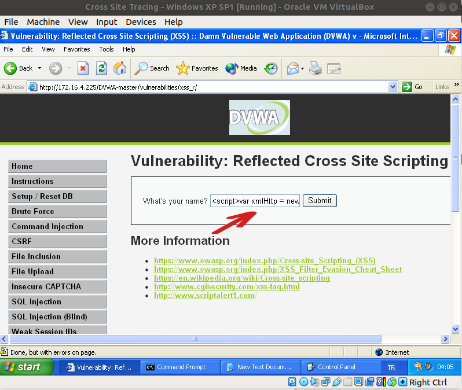
Task: Expand the Forward button history dropdown
Action: [x=69, y=68]
